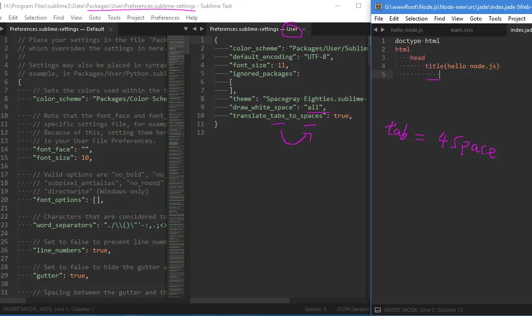Switch to the Preferences.sublime-settings — User tab
The image size is (532, 316).
coord(253,29)
